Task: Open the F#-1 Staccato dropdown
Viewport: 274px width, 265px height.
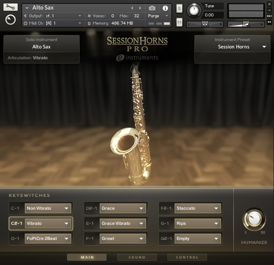Action: 198,208
